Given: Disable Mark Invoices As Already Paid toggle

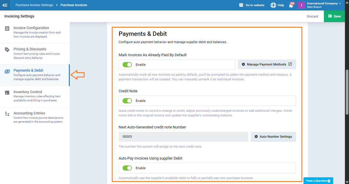Looking at the screenshot, I should [127, 65].
